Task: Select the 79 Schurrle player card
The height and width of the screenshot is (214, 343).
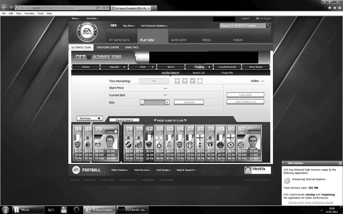Action: pos(106,143)
